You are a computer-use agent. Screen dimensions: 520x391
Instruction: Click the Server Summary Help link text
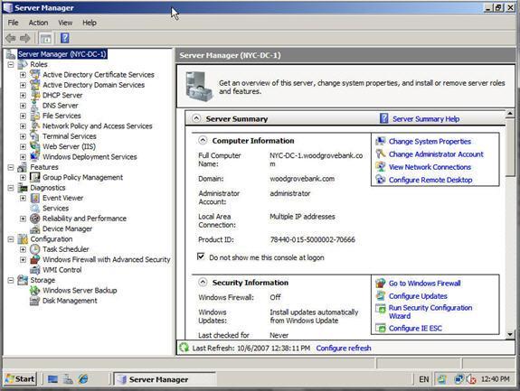click(x=426, y=119)
